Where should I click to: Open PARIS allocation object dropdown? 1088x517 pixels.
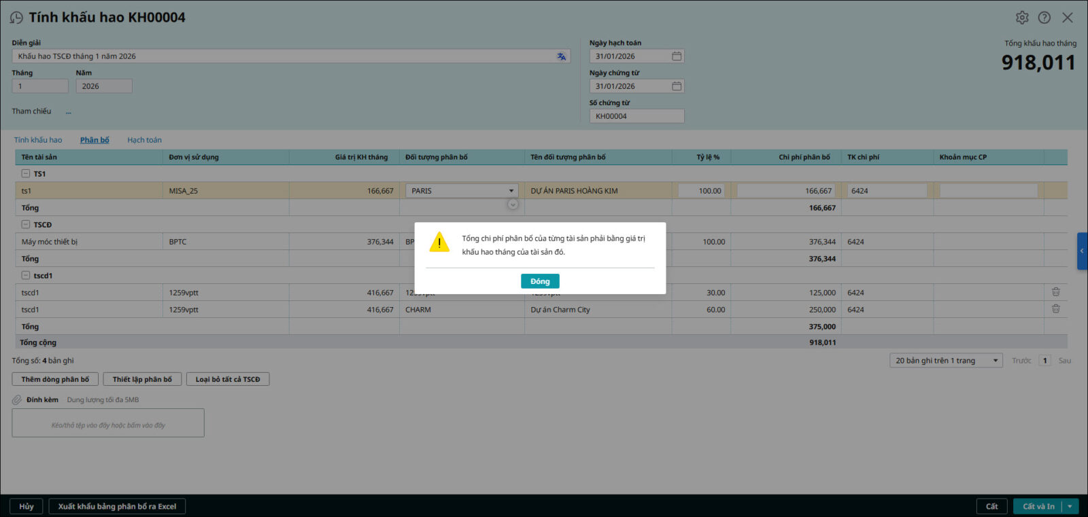511,191
